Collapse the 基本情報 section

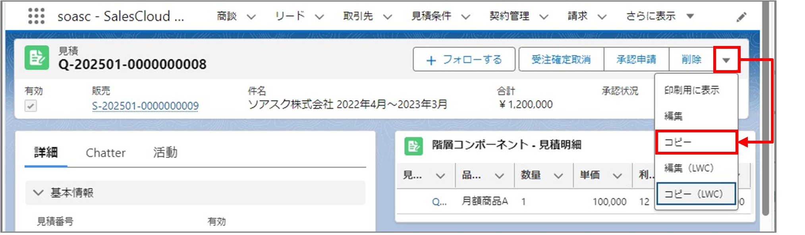pos(38,193)
